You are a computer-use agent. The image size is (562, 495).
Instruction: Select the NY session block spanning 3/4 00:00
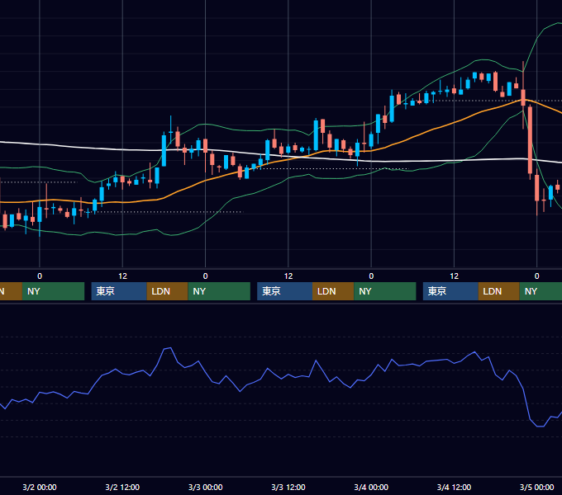pos(385,291)
